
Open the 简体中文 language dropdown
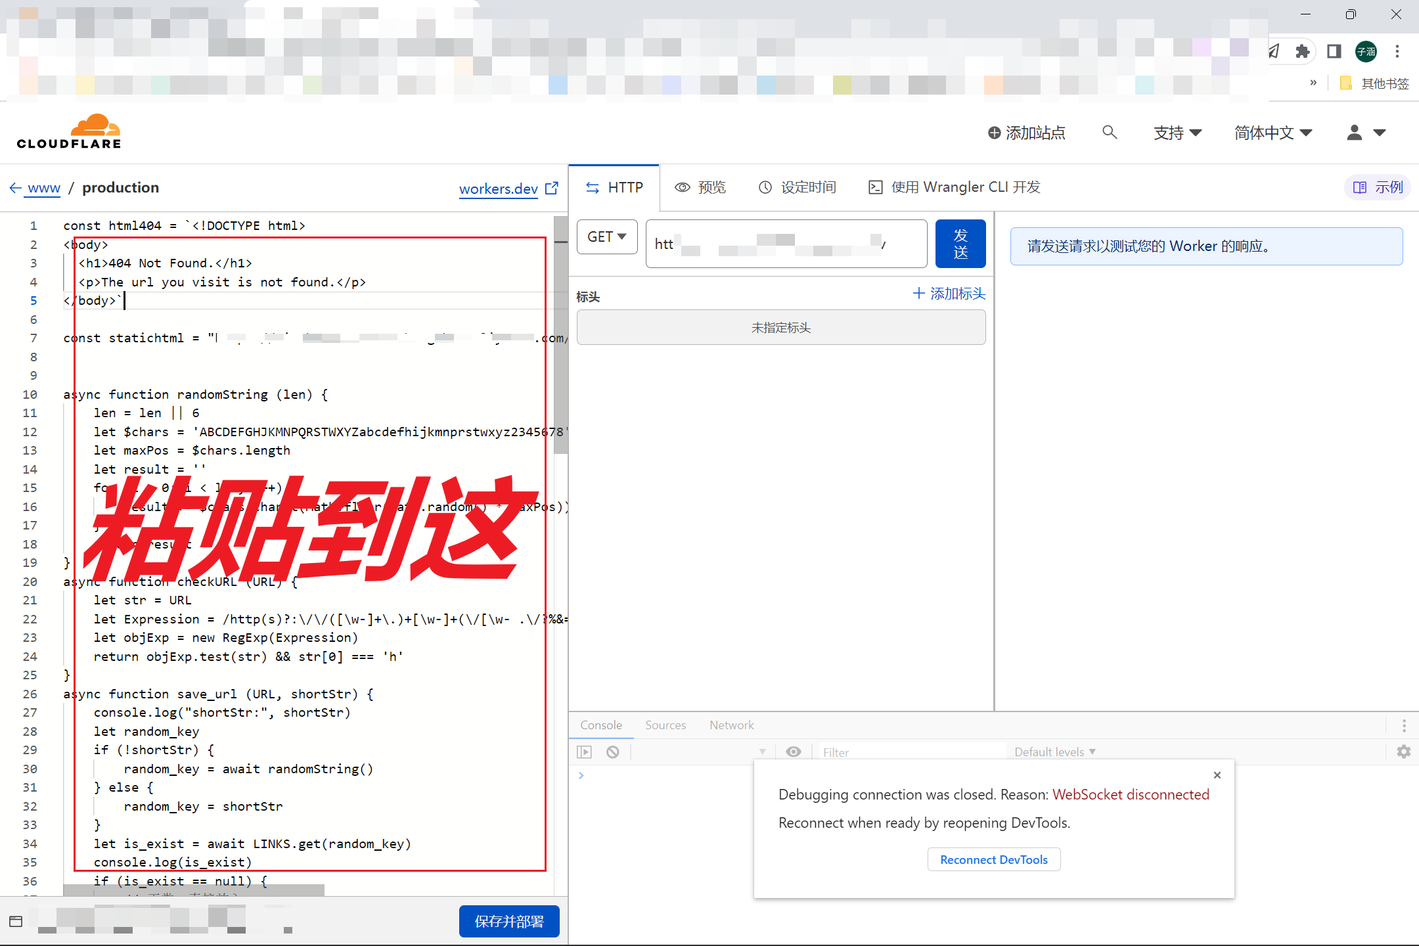tap(1273, 133)
